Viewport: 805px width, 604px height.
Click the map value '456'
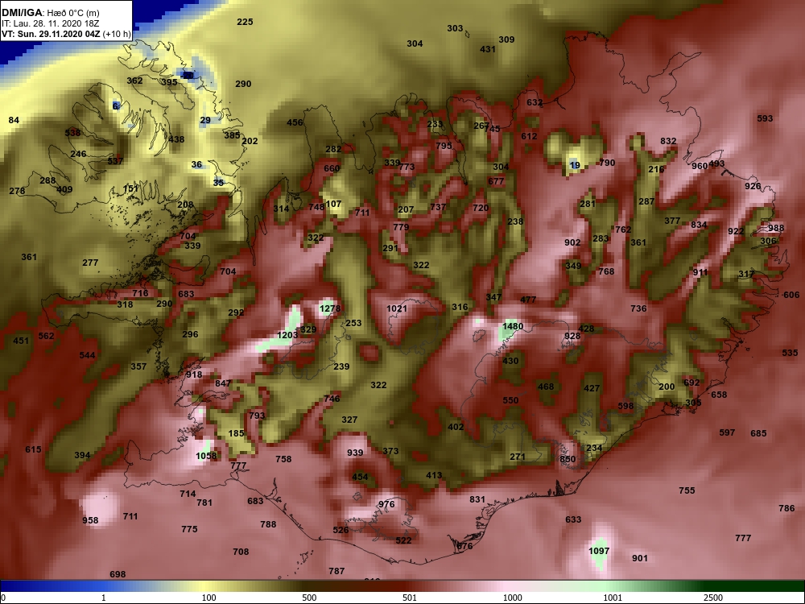[x=295, y=122]
